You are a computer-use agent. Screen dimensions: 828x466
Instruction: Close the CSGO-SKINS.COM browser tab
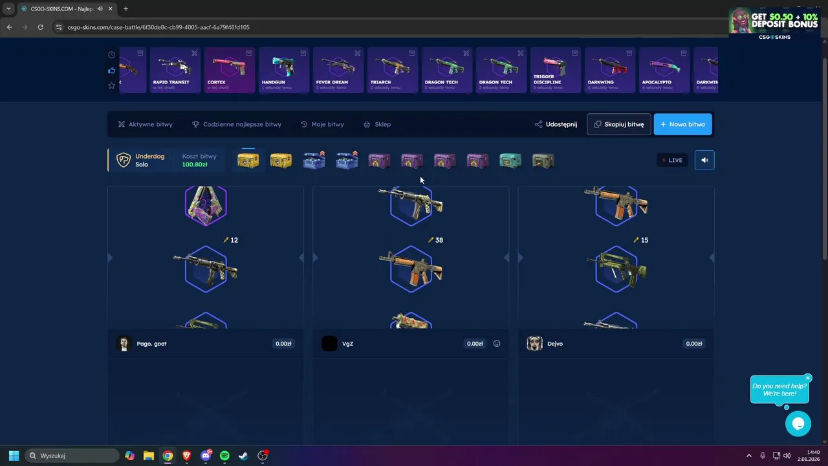coord(111,8)
